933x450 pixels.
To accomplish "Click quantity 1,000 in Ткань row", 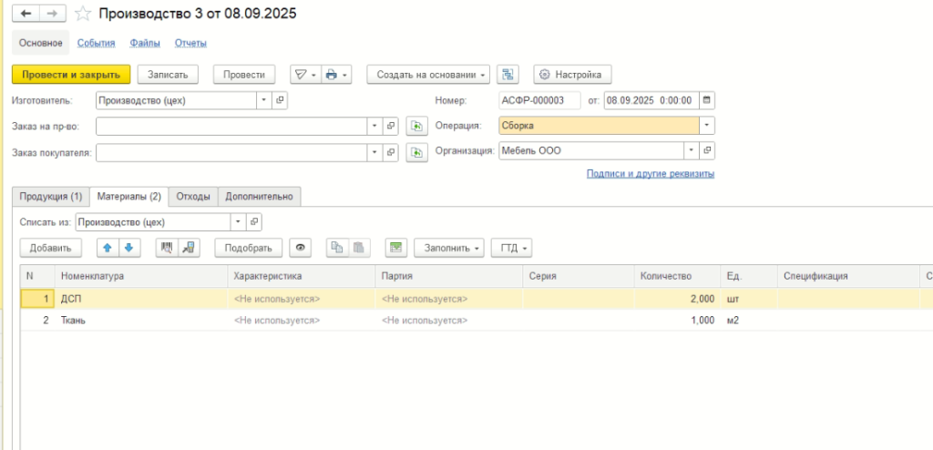I will pos(677,321).
